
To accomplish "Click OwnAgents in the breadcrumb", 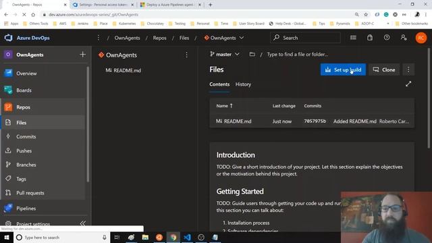I will click(128, 38).
